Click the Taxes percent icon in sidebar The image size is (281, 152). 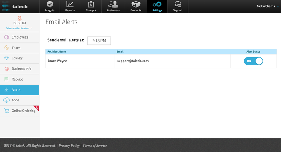pos(7,48)
